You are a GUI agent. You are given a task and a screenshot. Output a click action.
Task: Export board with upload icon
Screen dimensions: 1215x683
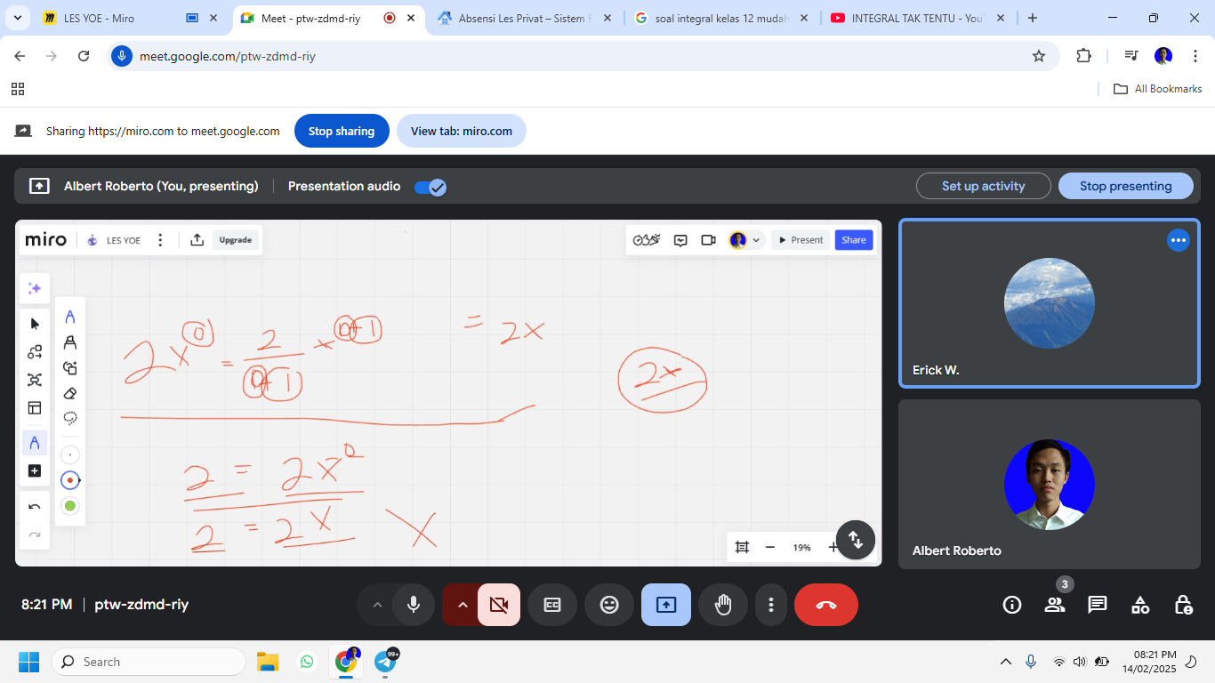(197, 240)
